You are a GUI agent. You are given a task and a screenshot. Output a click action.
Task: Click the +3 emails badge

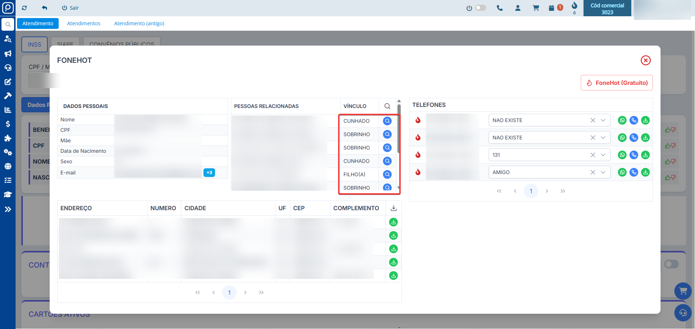209,173
